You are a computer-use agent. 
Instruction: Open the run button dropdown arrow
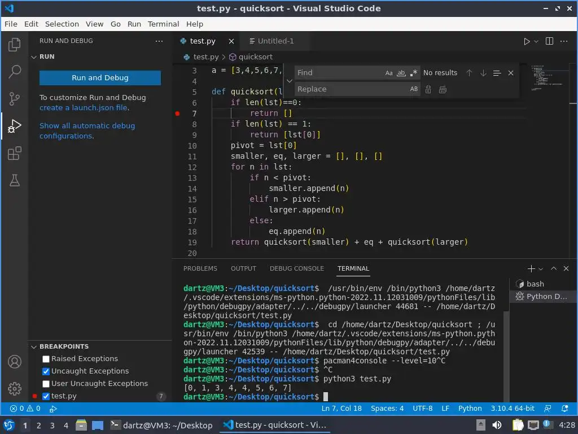pos(536,41)
